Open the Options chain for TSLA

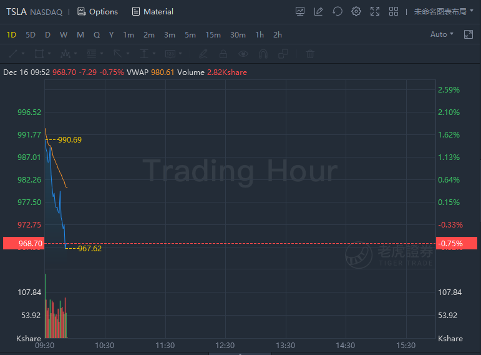coord(97,12)
